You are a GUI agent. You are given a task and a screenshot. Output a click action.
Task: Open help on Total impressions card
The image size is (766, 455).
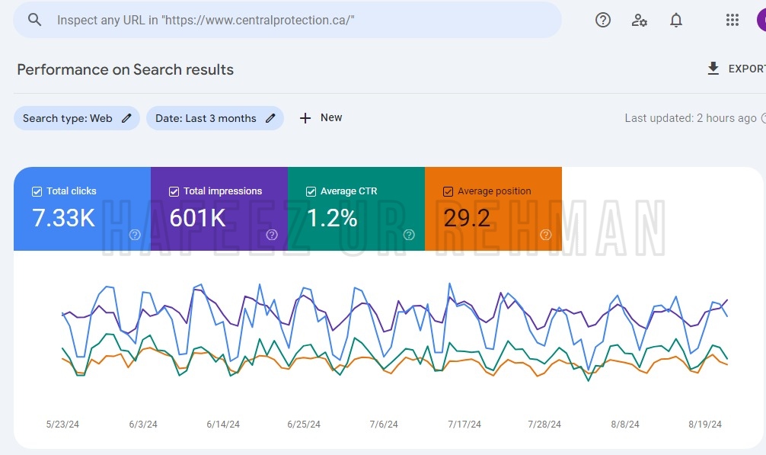point(272,235)
